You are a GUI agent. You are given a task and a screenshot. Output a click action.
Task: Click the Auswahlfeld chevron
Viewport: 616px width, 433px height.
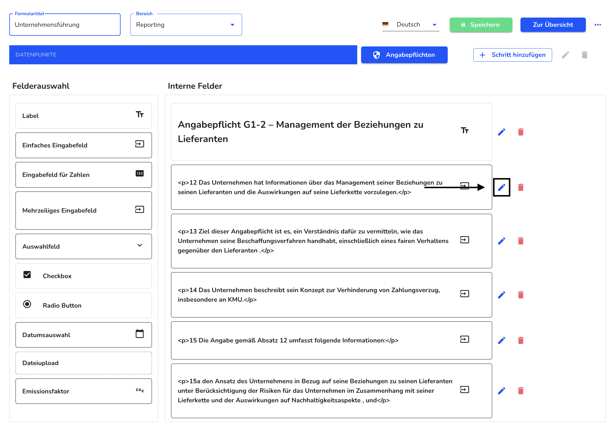point(140,245)
